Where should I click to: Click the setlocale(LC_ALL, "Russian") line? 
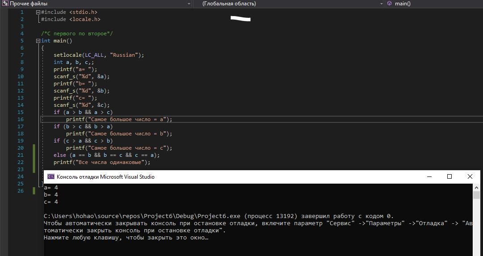click(99, 55)
